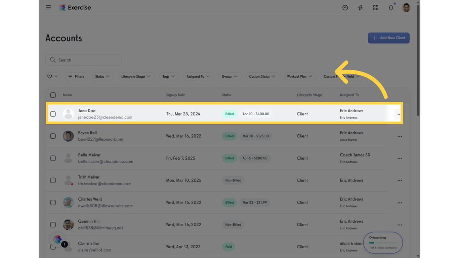Image resolution: width=459 pixels, height=258 pixels.
Task: Open the Filters button
Action: [x=76, y=76]
